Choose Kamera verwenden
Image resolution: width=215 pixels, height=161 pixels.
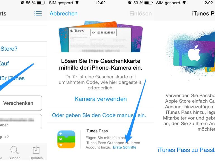point(101,99)
